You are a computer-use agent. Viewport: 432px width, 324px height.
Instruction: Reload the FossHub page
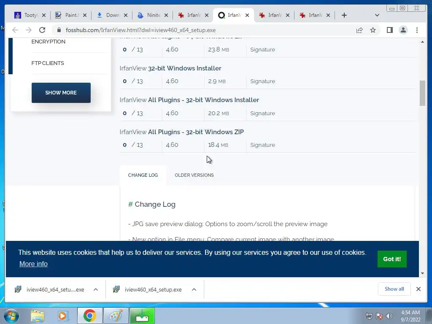pyautogui.click(x=42, y=30)
